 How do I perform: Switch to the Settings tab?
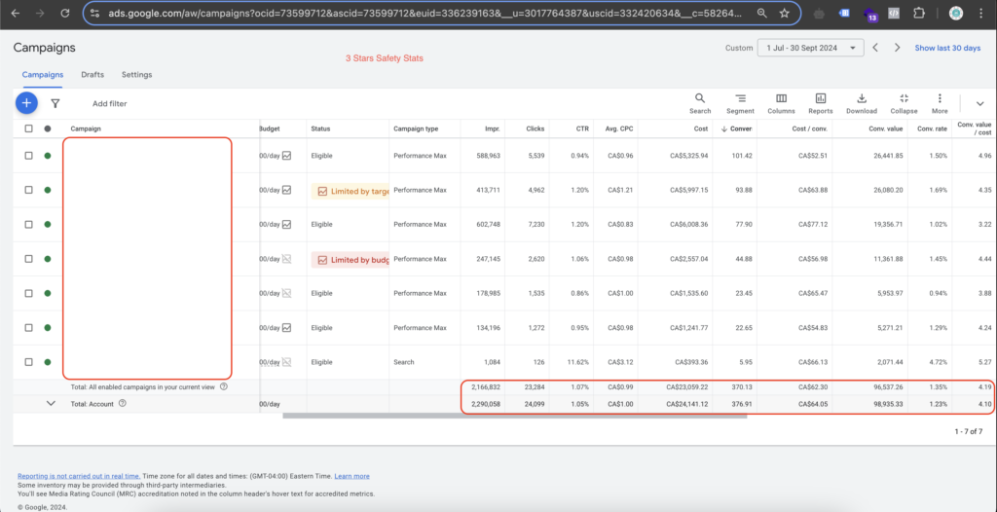coord(136,74)
